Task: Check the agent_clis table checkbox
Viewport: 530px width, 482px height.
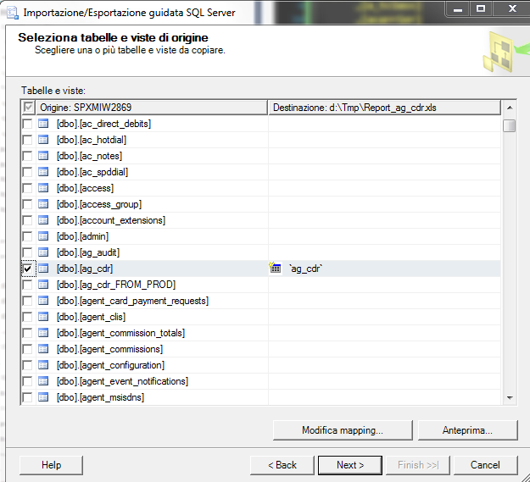Action: click(x=27, y=317)
